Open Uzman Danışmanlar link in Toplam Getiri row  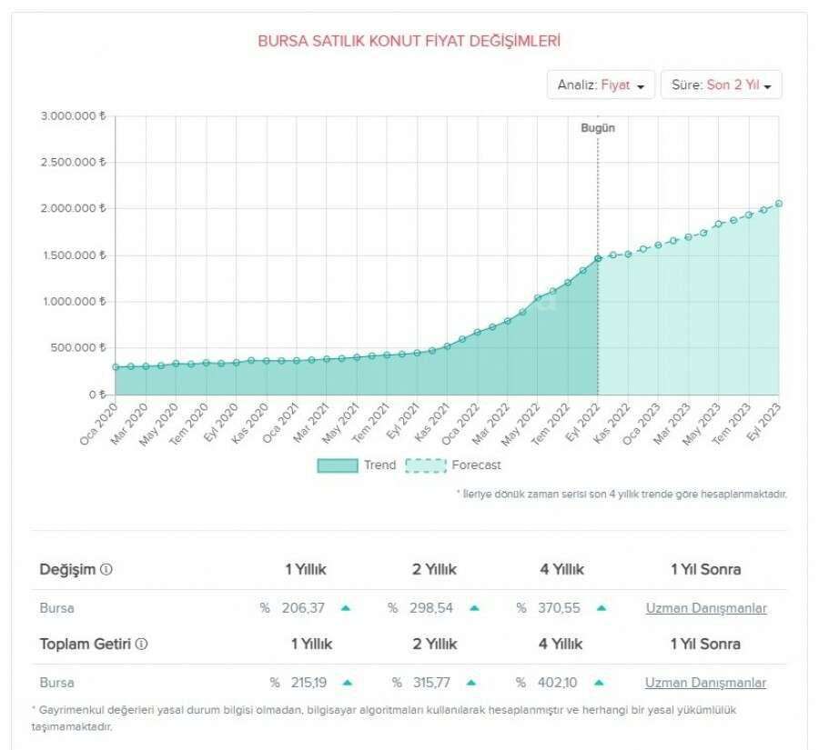pos(705,683)
